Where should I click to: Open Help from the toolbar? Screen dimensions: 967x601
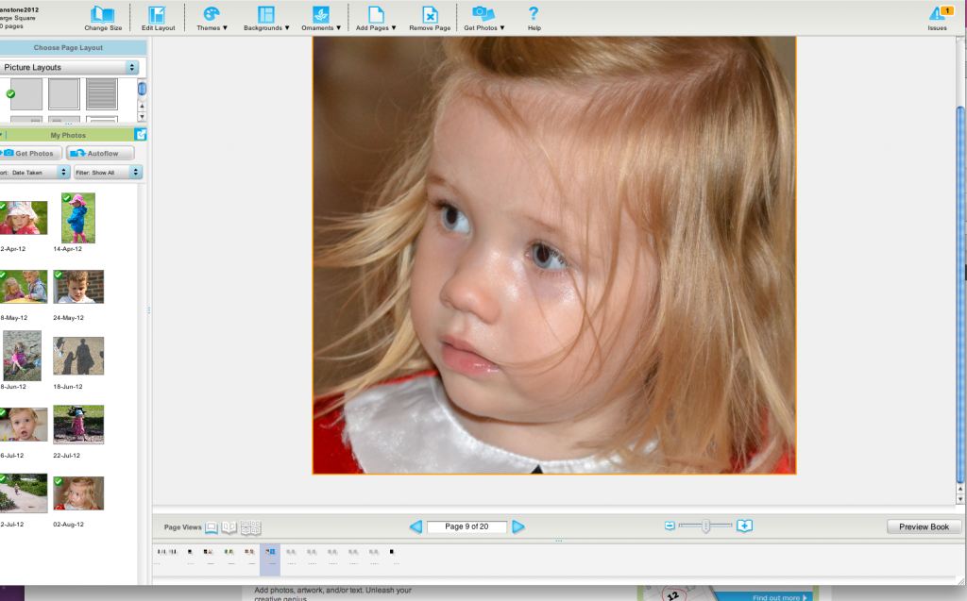pos(534,18)
